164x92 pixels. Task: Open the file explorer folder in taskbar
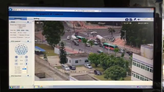[36, 87]
